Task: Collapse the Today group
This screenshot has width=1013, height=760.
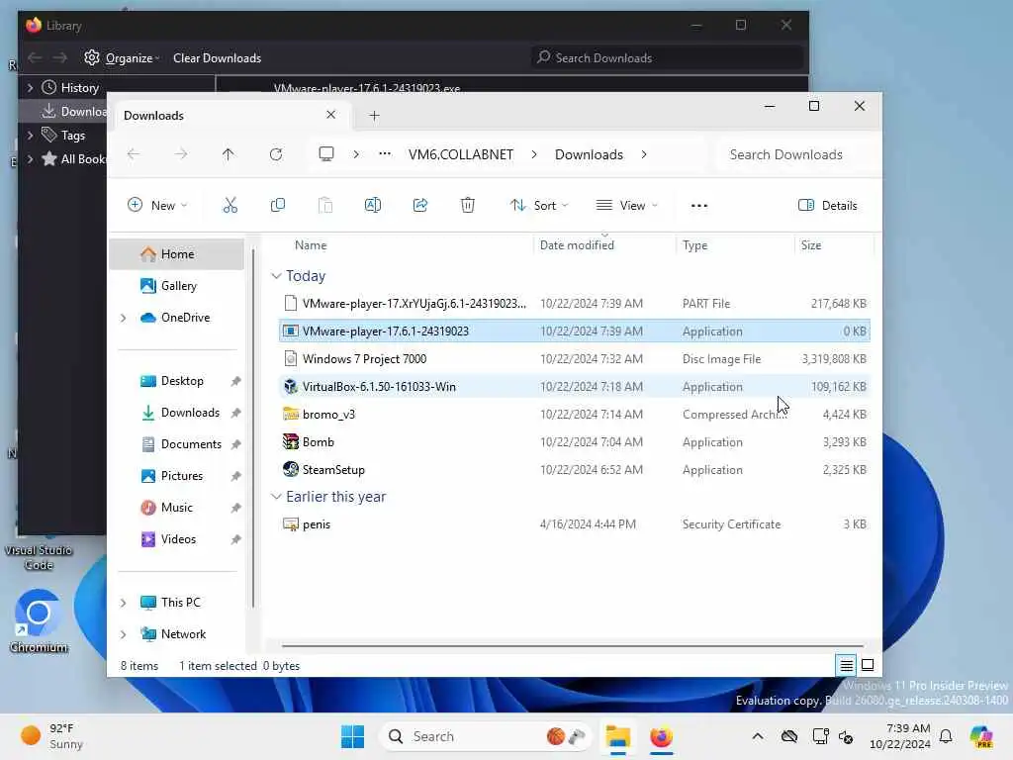Action: click(x=276, y=276)
